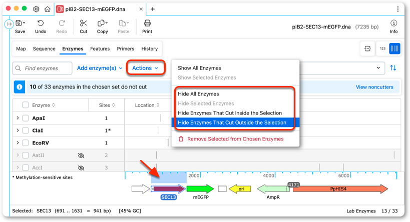Open the History tab

pos(150,48)
